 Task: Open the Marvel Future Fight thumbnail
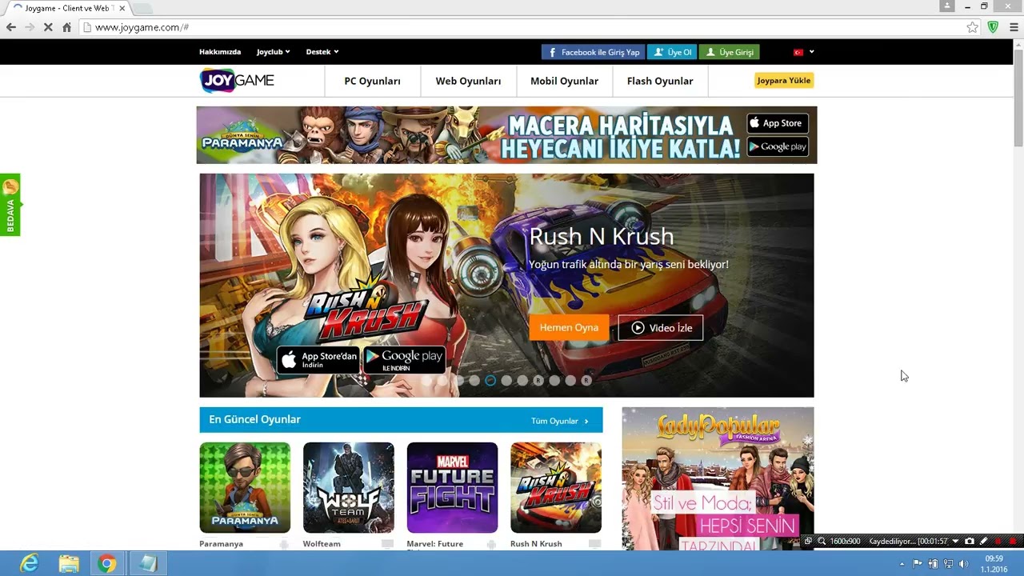pos(452,487)
